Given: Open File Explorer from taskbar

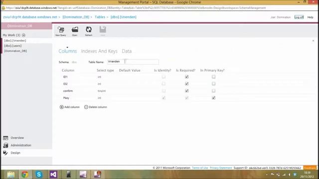Looking at the screenshot, I should tap(11, 175).
